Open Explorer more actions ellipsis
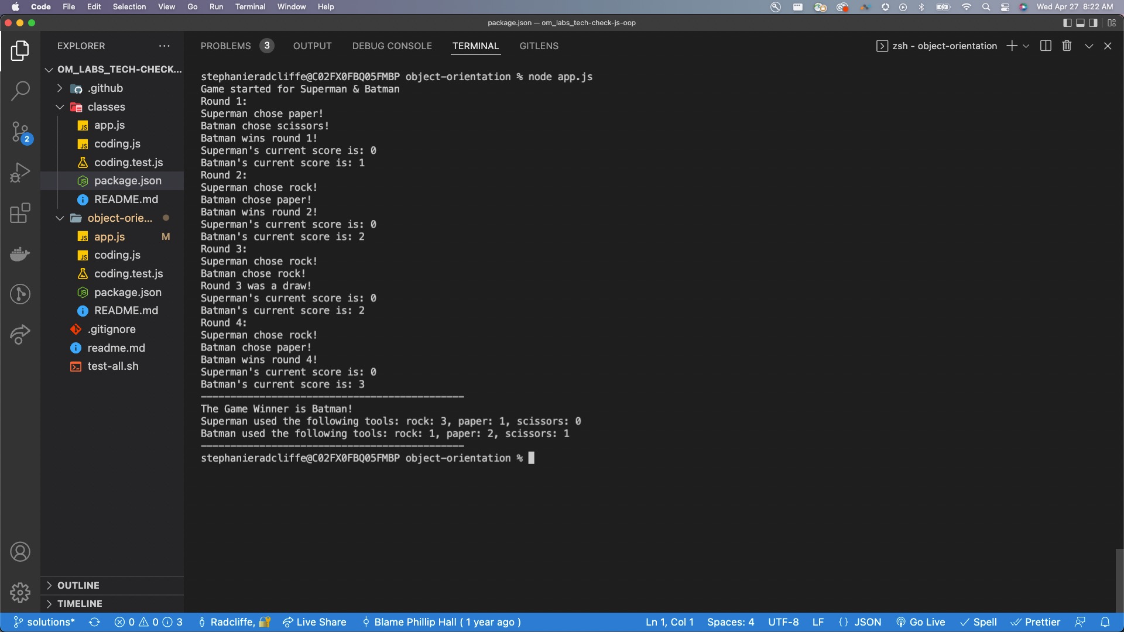The height and width of the screenshot is (632, 1124). tap(165, 46)
